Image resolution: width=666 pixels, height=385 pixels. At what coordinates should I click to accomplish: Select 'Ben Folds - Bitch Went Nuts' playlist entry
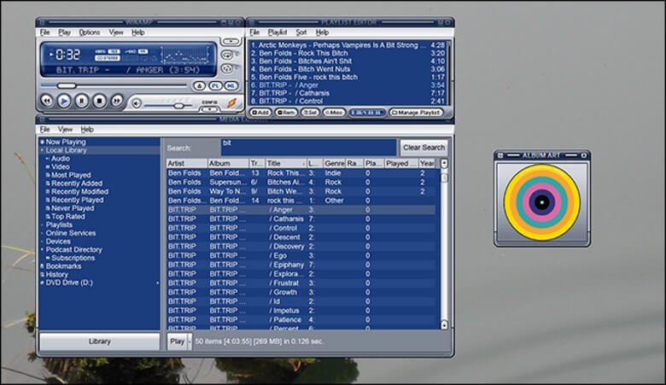click(348, 69)
